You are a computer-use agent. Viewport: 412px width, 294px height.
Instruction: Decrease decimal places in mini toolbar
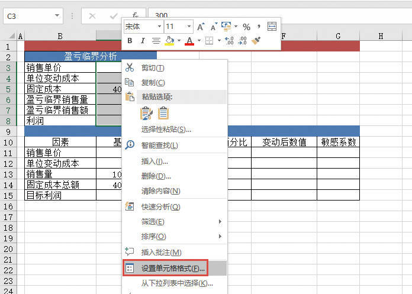click(x=242, y=41)
